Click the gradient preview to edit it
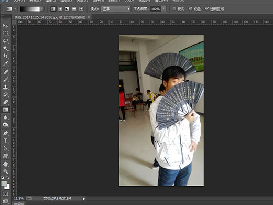Image resolution: width=273 pixels, height=205 pixels. click(x=30, y=9)
